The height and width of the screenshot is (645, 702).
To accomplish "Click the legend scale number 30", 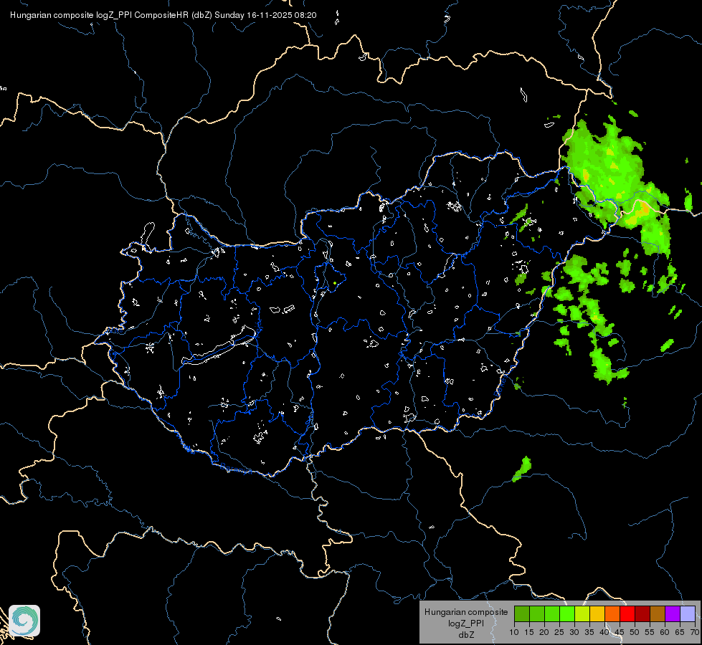I will click(x=574, y=633).
